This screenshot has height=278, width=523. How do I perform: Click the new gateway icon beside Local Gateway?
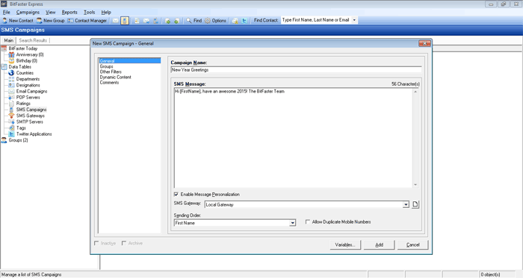(415, 204)
